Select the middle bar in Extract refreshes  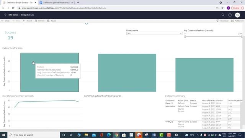[x=127, y=73]
